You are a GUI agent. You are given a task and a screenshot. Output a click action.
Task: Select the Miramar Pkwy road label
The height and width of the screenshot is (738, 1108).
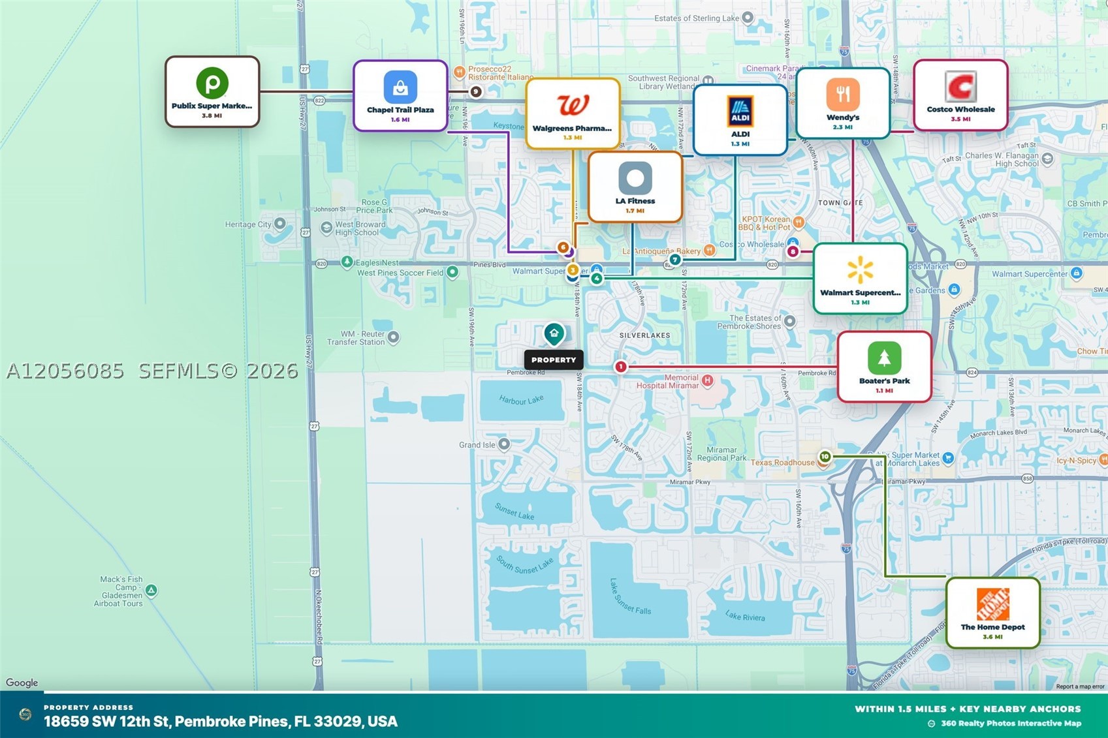690,482
